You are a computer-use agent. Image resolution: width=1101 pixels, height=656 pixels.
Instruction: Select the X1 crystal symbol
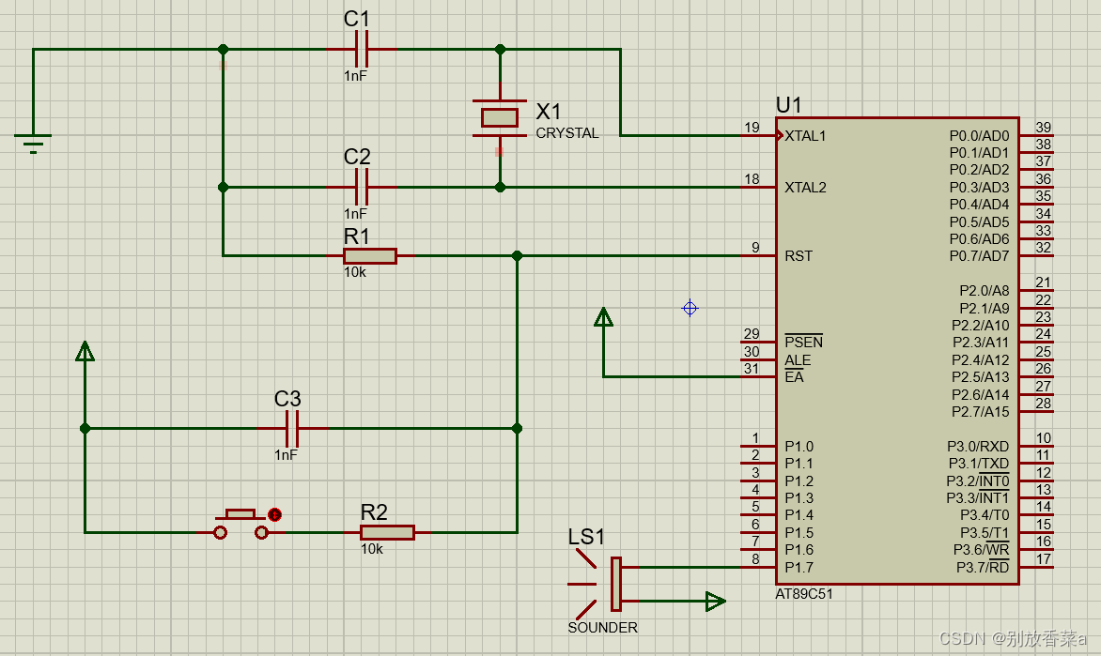click(x=500, y=118)
